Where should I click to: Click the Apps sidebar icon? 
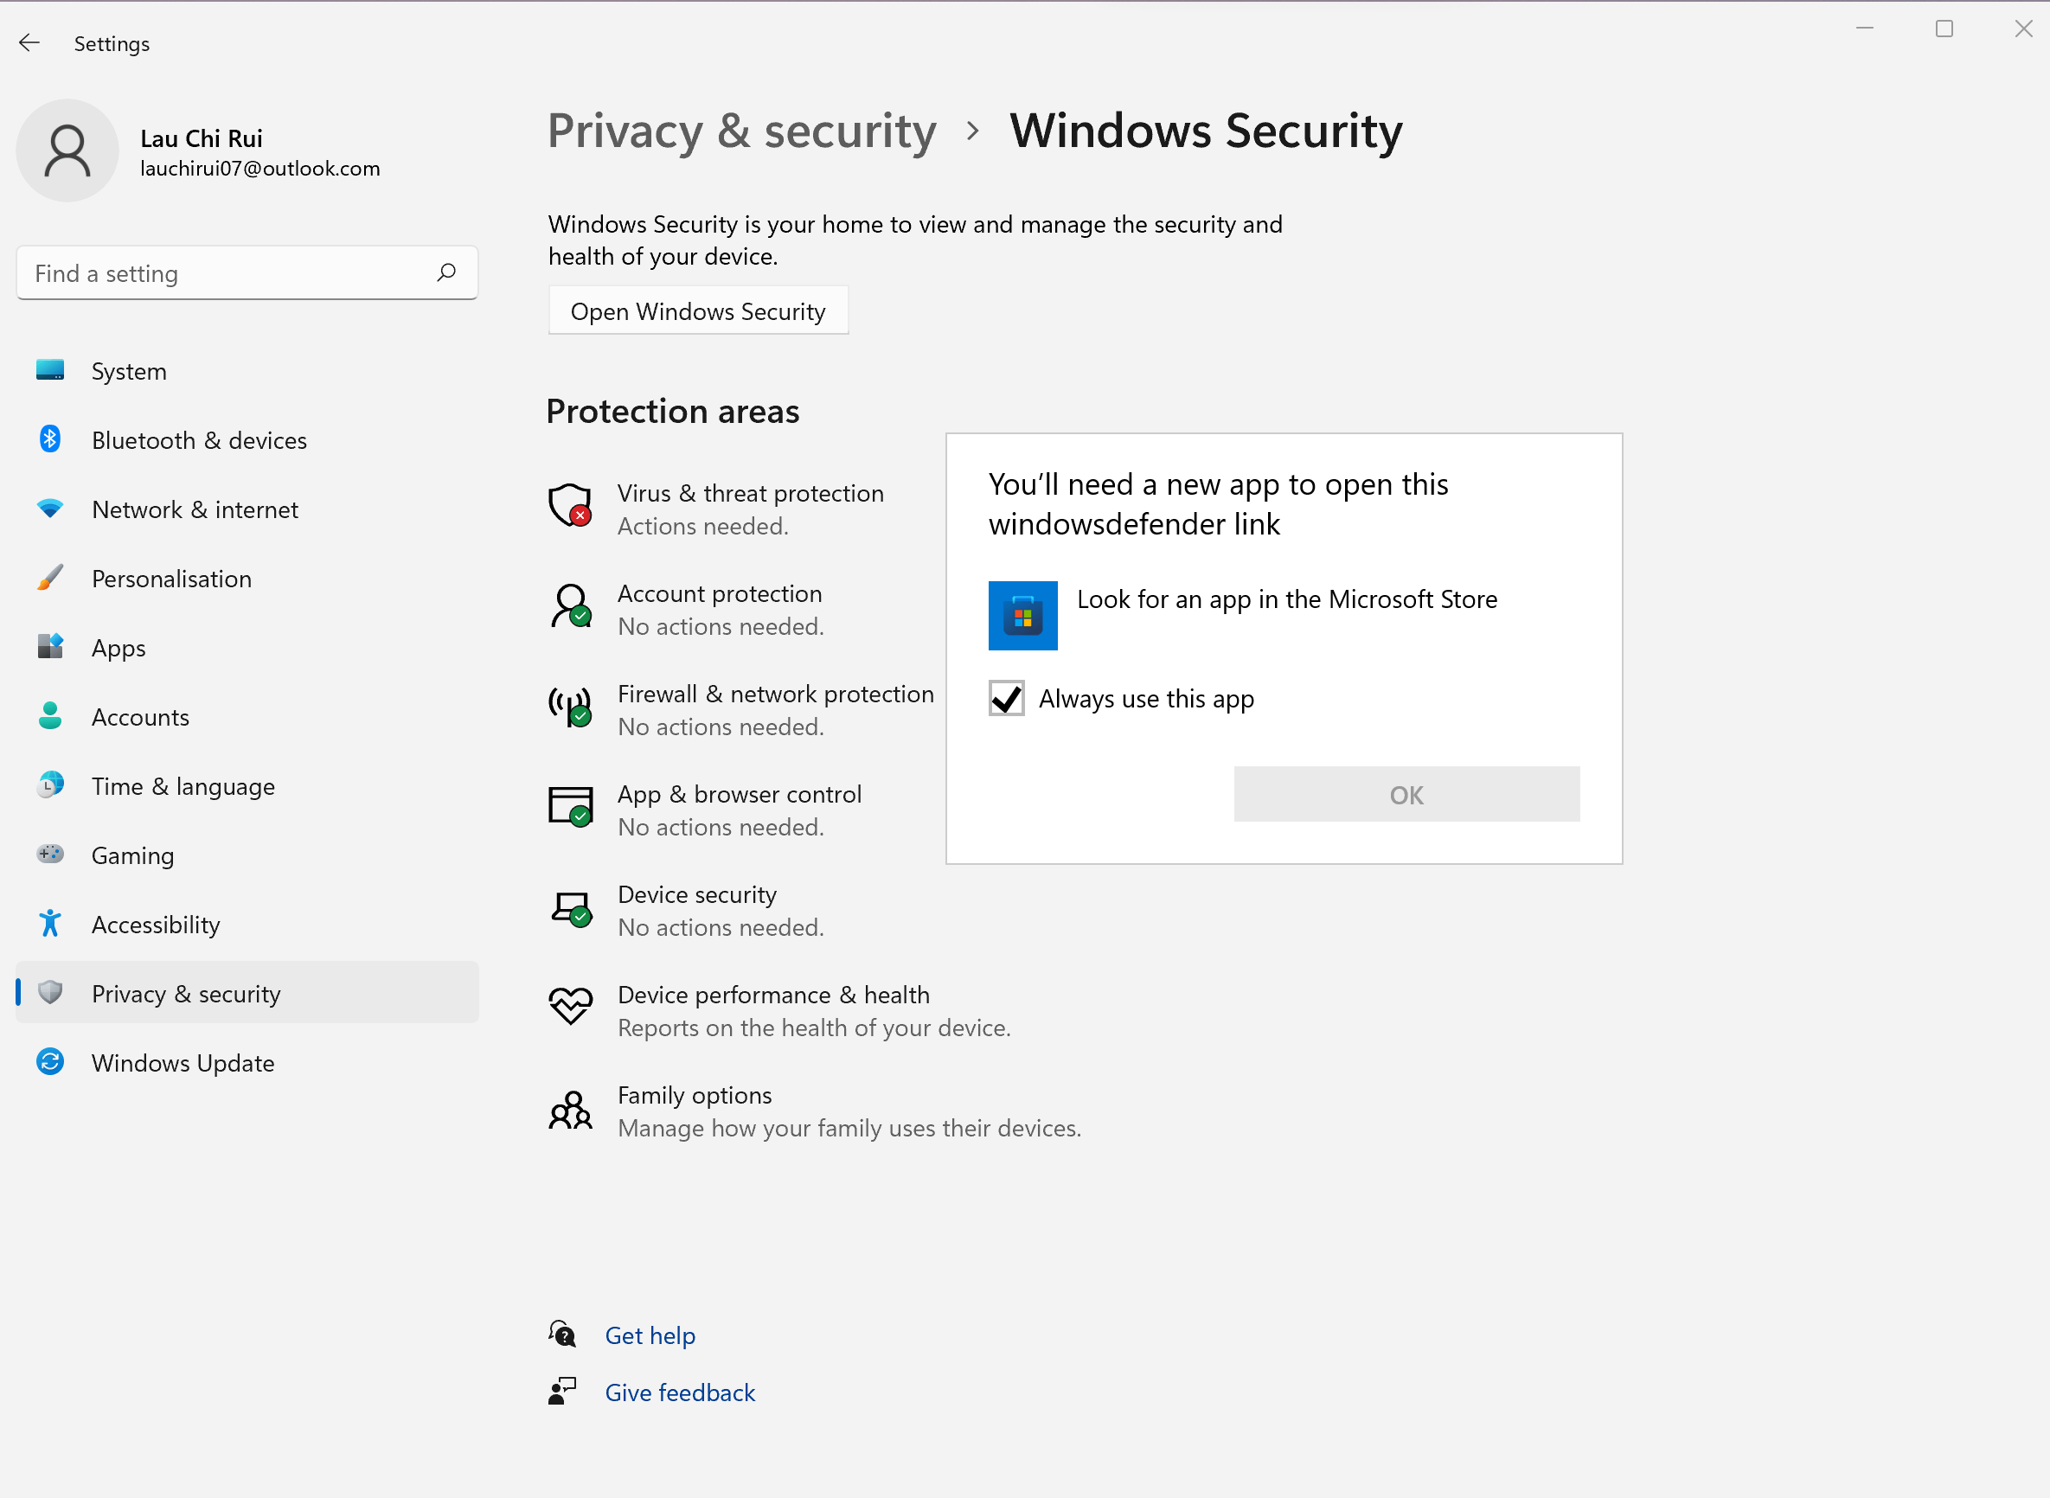point(51,647)
